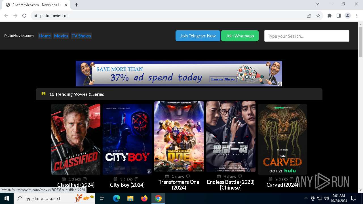Open the TV Shows nav link
363x204 pixels.
coord(81,36)
